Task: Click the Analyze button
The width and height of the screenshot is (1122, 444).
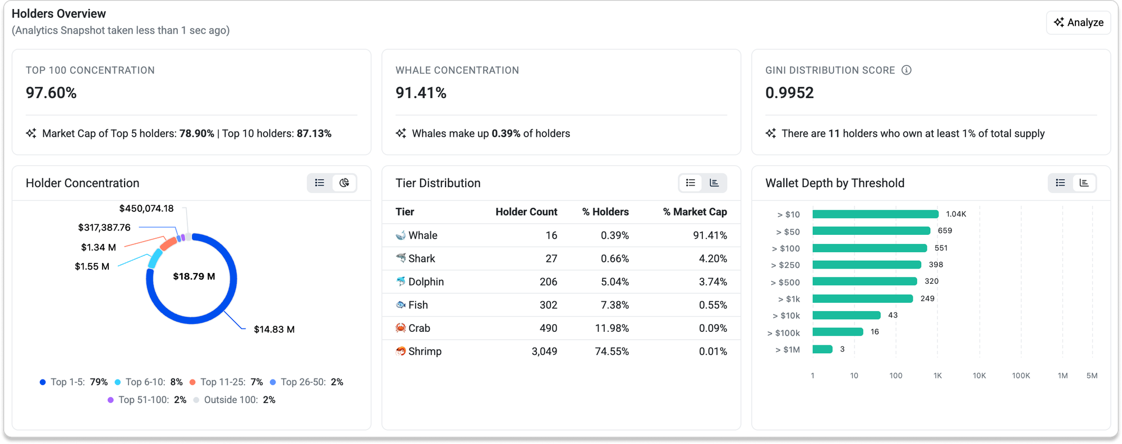Action: point(1078,22)
